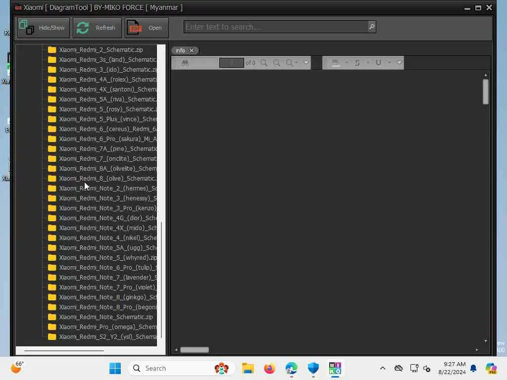
Task: Select the Xiaomi_Redmi_3_(ido) schematic item
Action: pyautogui.click(x=107, y=69)
